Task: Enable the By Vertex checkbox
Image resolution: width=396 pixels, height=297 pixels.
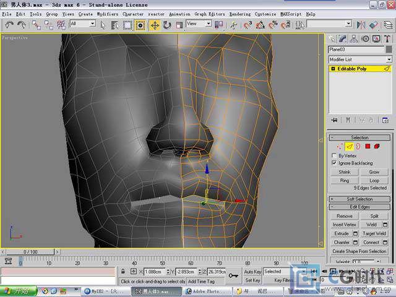Action: tap(334, 155)
